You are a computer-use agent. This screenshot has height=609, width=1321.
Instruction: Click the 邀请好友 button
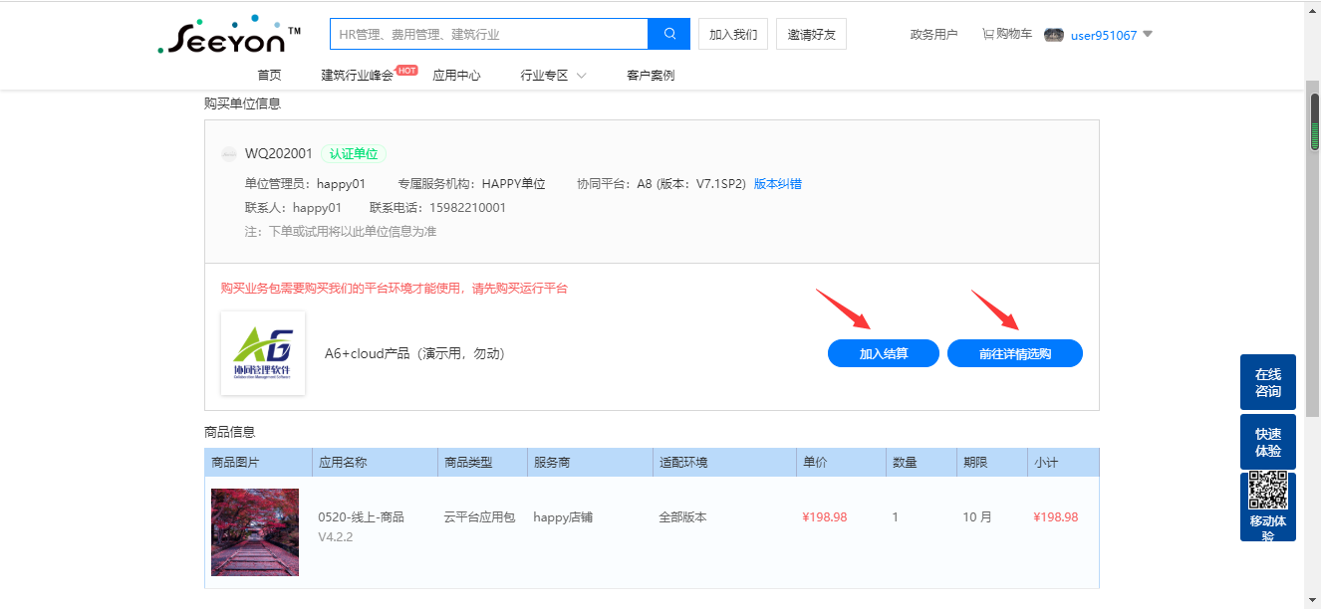click(812, 34)
